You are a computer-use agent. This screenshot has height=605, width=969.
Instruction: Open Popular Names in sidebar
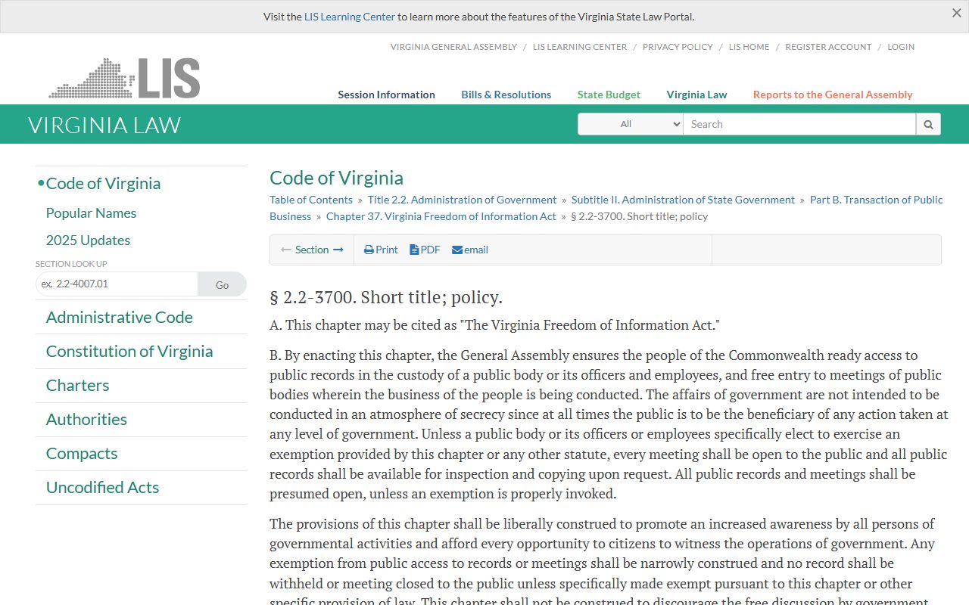(x=91, y=213)
